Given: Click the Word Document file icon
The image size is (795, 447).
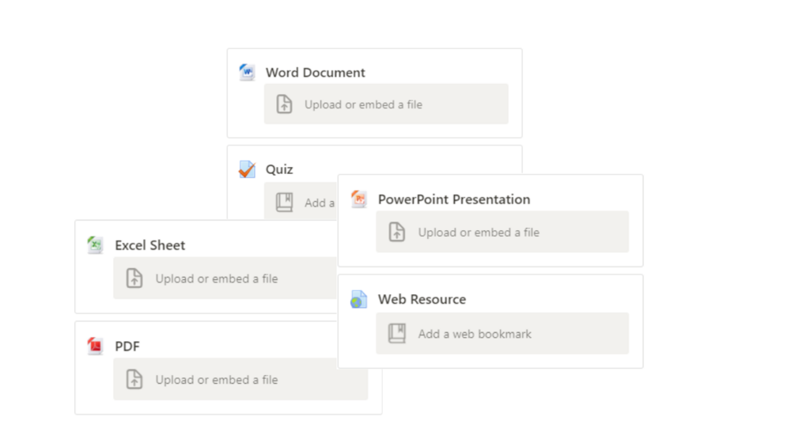Looking at the screenshot, I should pyautogui.click(x=247, y=73).
